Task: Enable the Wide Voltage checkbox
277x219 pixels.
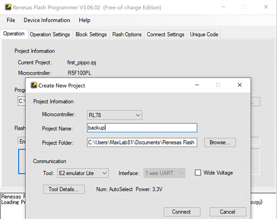Action: [198, 173]
